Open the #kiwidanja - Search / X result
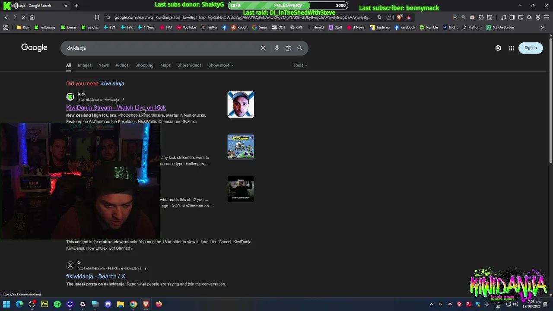Viewport: 553px width, 311px height. point(95,276)
